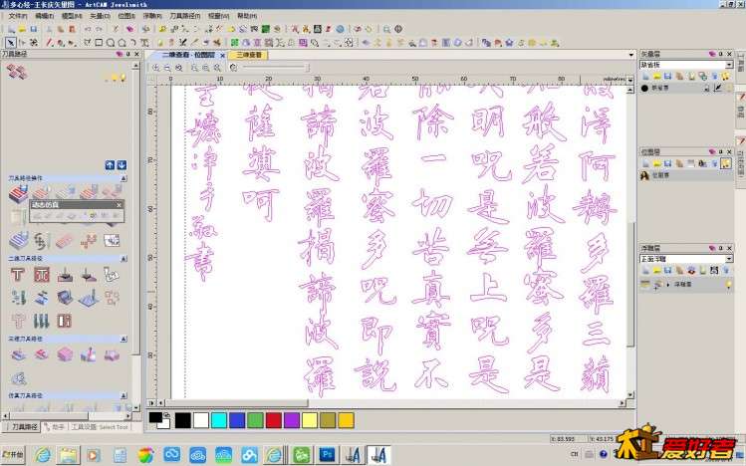Click the move toolpath up arrow

click(x=110, y=165)
